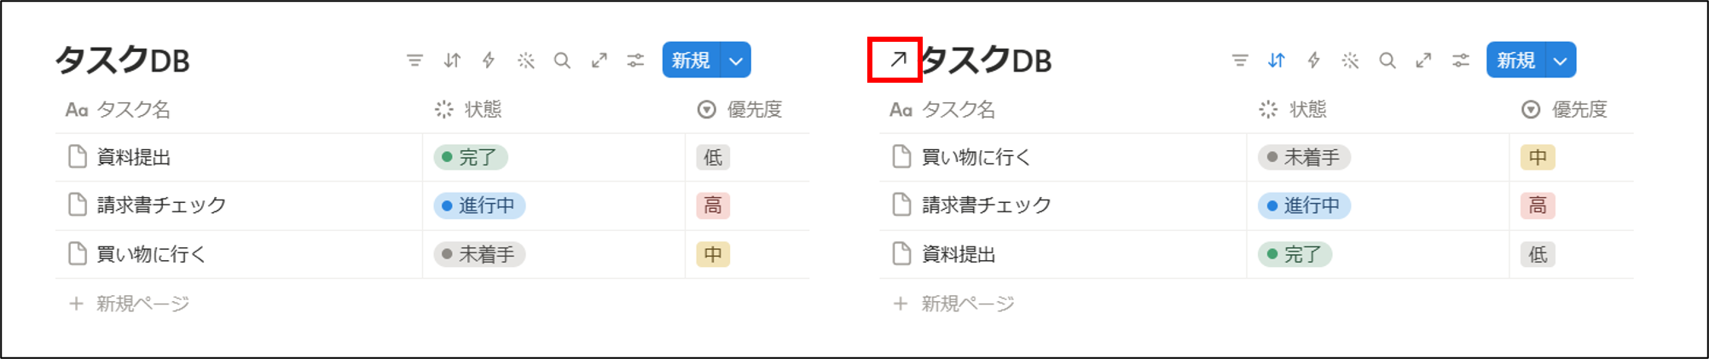This screenshot has height=359, width=1709.
Task: Add a 新規ページ row in left table
Action: (130, 304)
